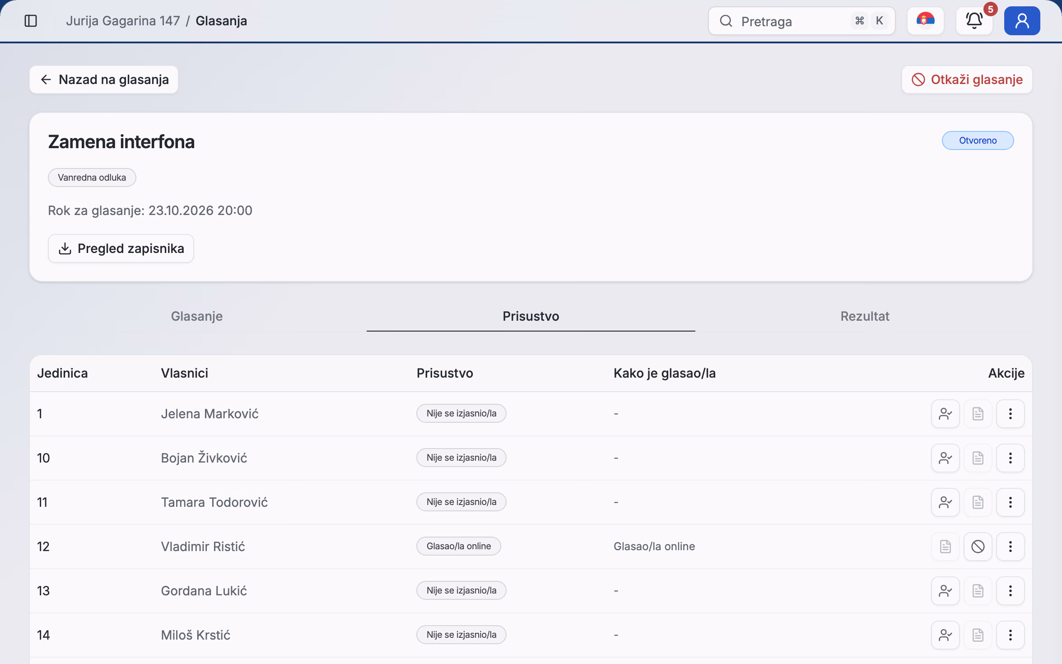Mark presence for Bojan Živković

click(945, 458)
